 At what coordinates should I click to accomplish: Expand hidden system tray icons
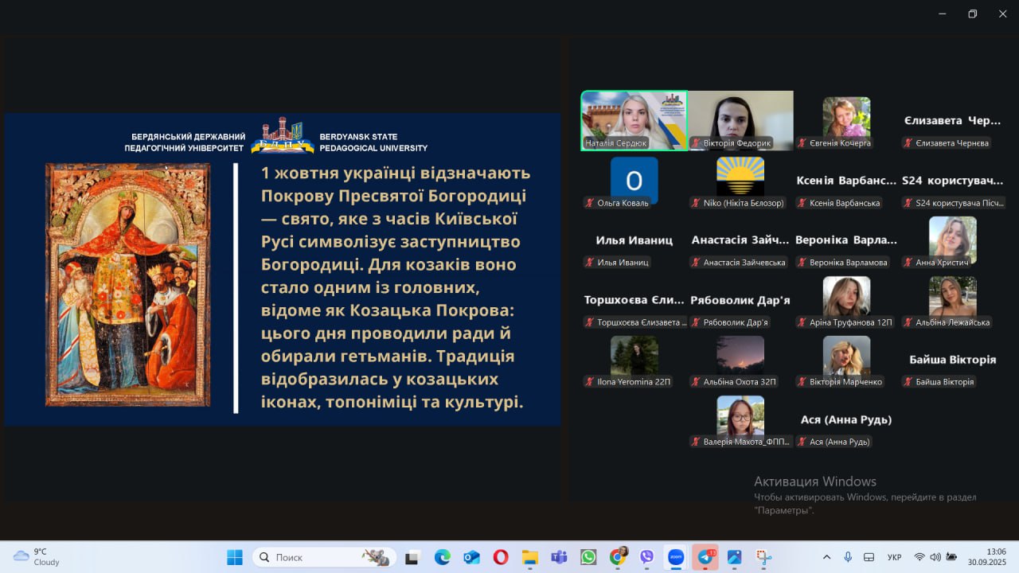click(826, 557)
